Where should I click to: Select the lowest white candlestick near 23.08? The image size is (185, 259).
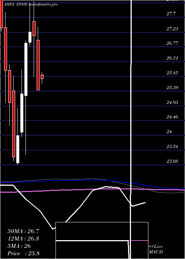pyautogui.click(x=18, y=149)
